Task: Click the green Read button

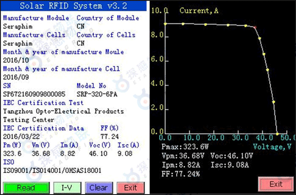Action: pyautogui.click(x=26, y=187)
